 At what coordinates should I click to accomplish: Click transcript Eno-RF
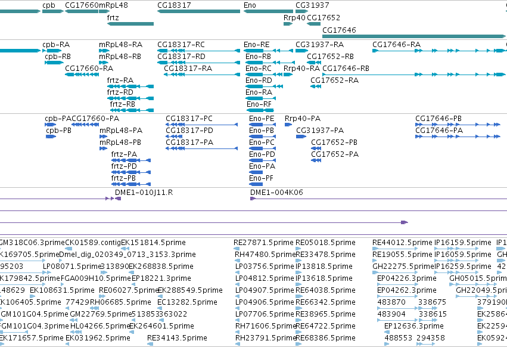tap(260, 110)
